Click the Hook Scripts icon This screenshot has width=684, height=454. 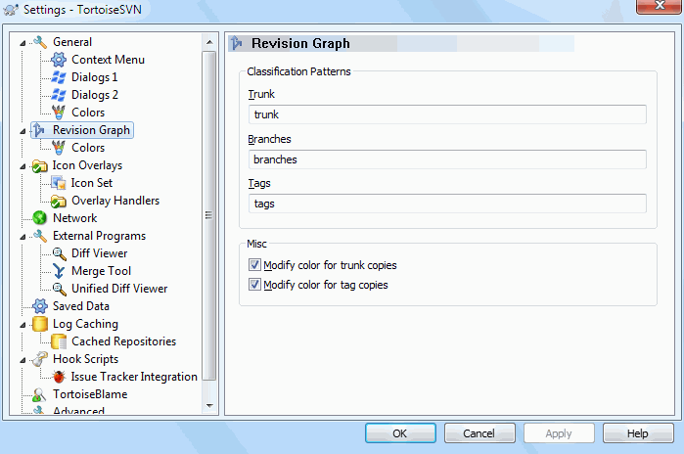coord(40,359)
